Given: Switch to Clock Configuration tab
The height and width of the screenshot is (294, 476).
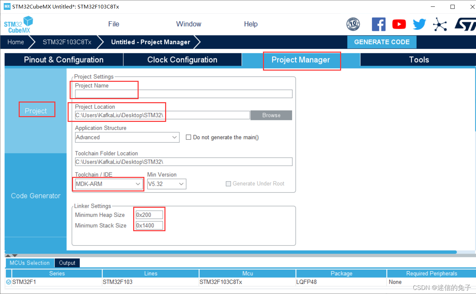Looking at the screenshot, I should [x=182, y=60].
